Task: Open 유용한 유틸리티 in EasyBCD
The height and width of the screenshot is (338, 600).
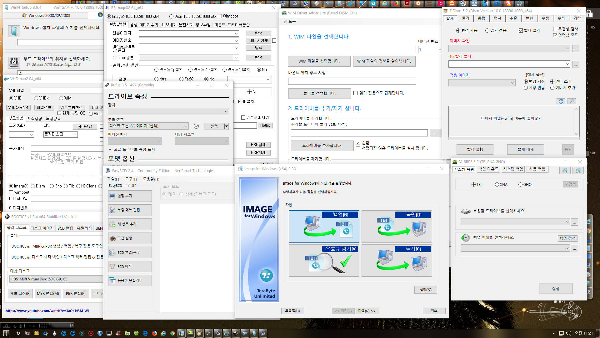Action: pos(130,280)
